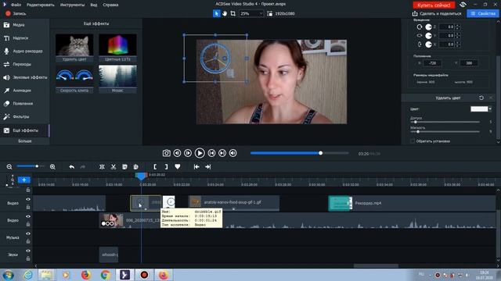Open the Переходы transitions section
The width and height of the screenshot is (501, 281).
tap(24, 64)
